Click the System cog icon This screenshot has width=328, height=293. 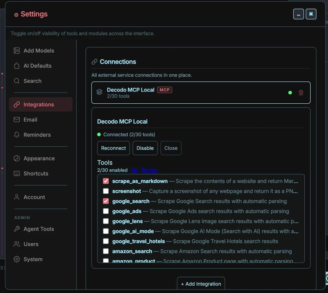(17, 259)
